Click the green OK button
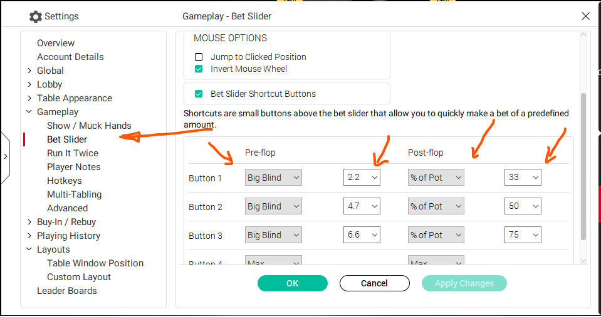Screen dimensions: 601x317 (293, 283)
